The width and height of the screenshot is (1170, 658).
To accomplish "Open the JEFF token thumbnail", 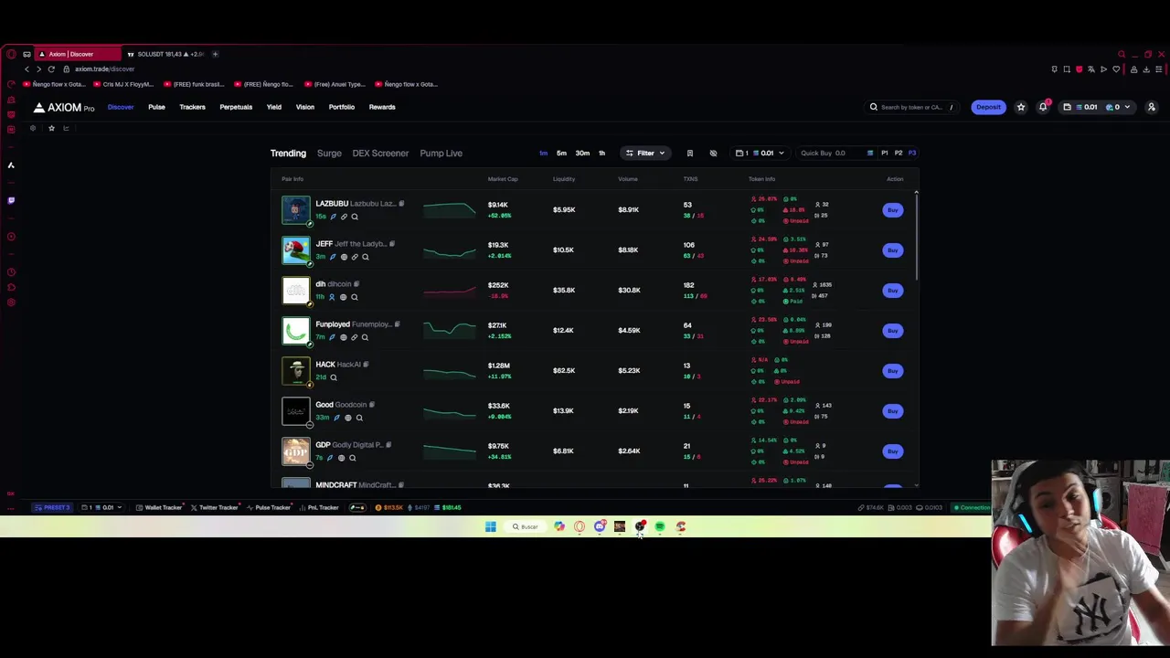I will tap(296, 249).
